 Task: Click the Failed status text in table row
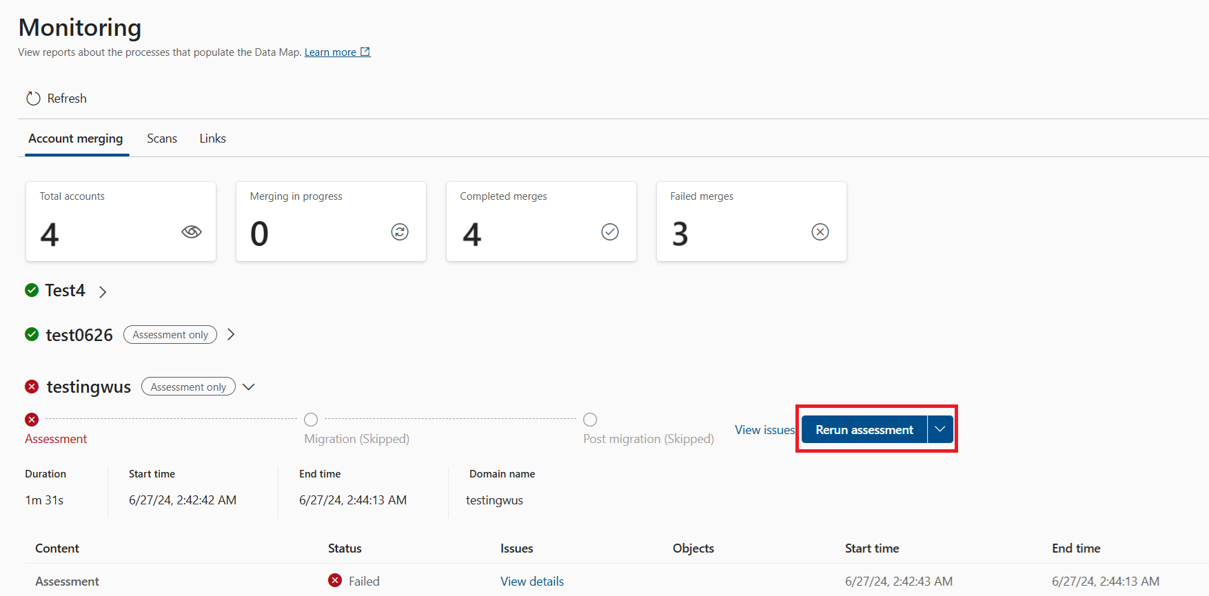click(x=364, y=582)
